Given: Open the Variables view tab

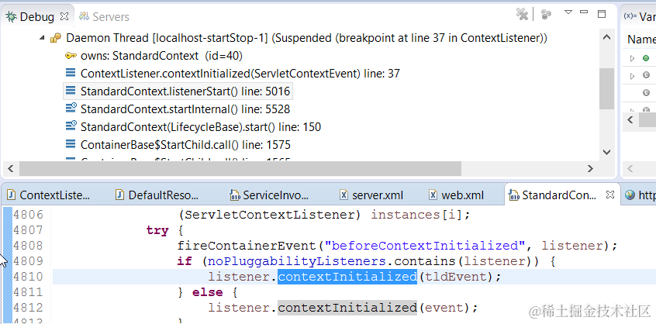Looking at the screenshot, I should coord(639,16).
